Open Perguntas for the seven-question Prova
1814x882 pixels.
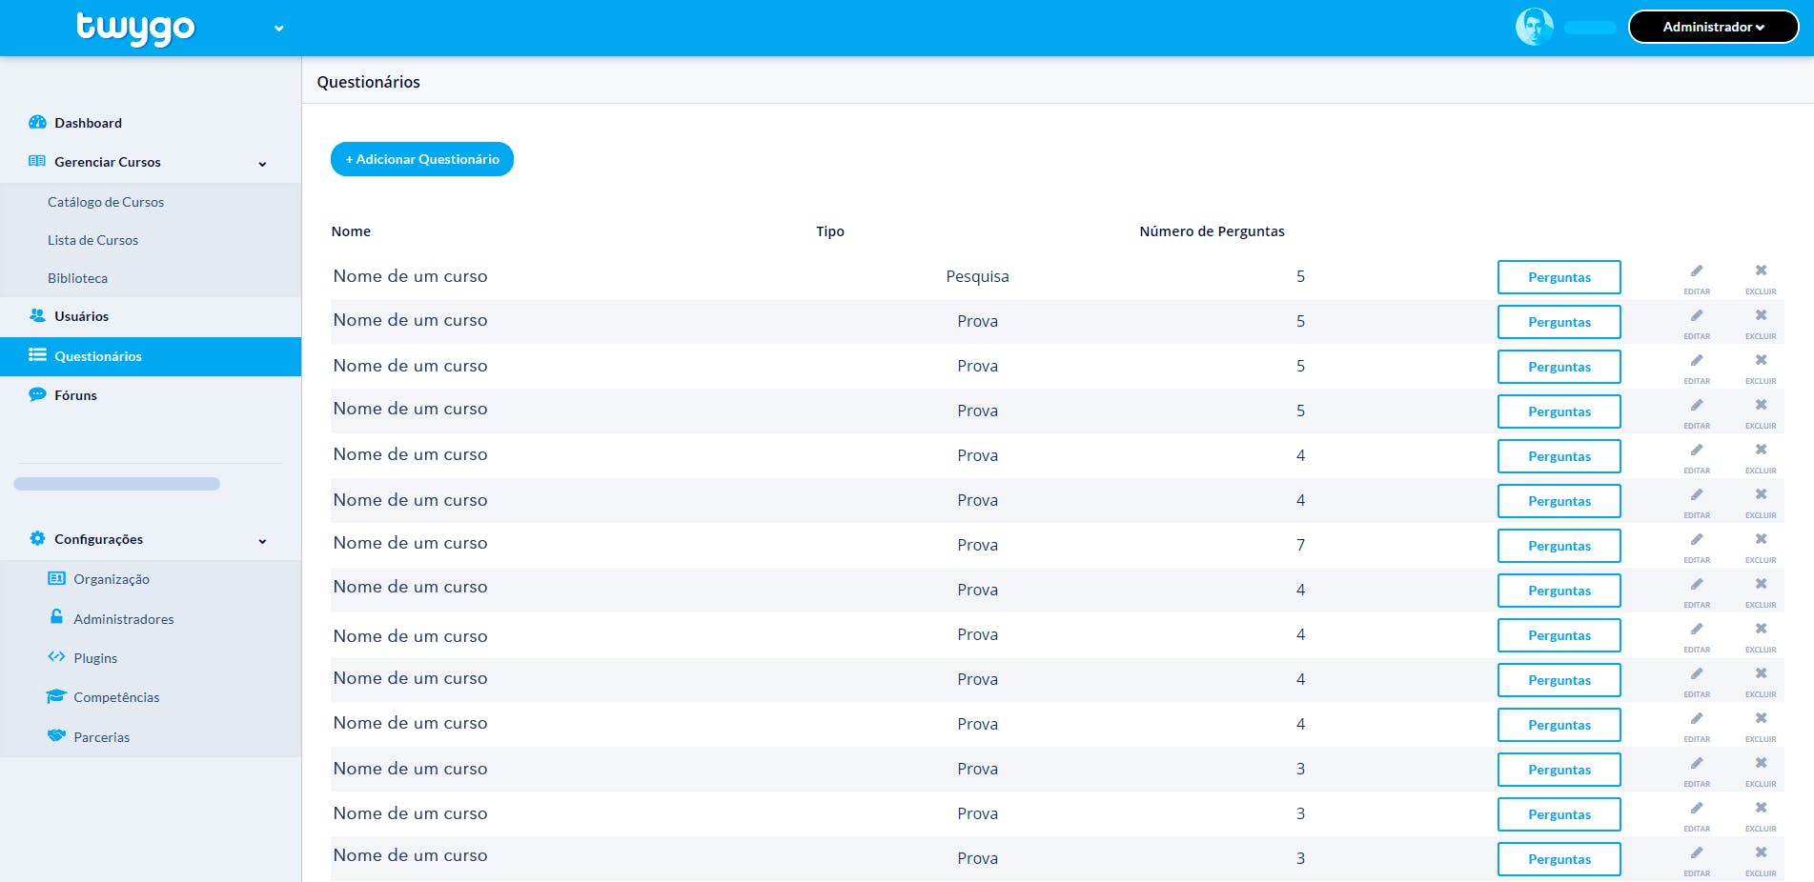coord(1559,546)
